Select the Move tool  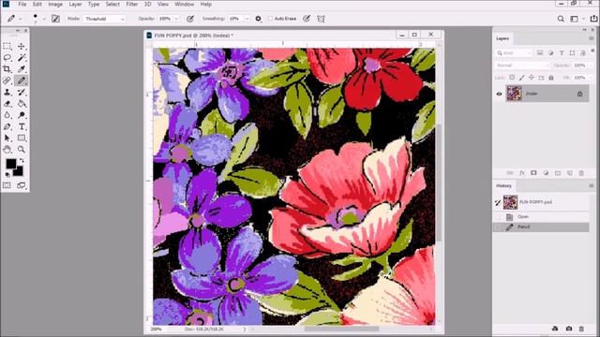click(x=22, y=46)
